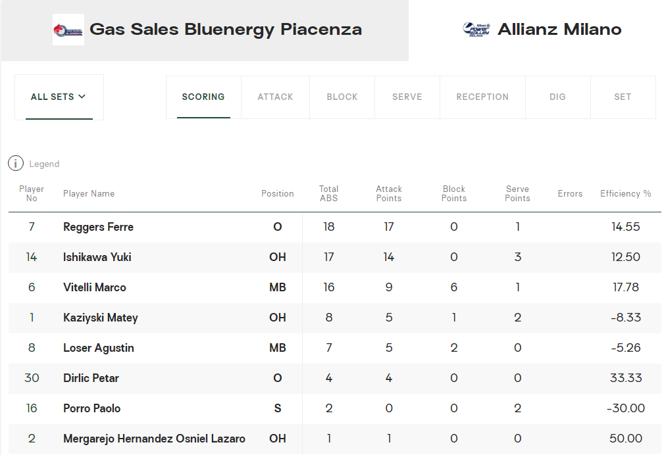Click the Legend info icon
The width and height of the screenshot is (666, 455).
(16, 164)
